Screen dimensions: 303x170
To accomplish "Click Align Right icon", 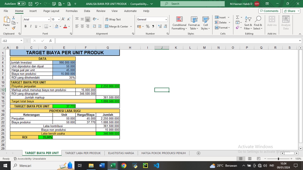I will coord(87,26).
